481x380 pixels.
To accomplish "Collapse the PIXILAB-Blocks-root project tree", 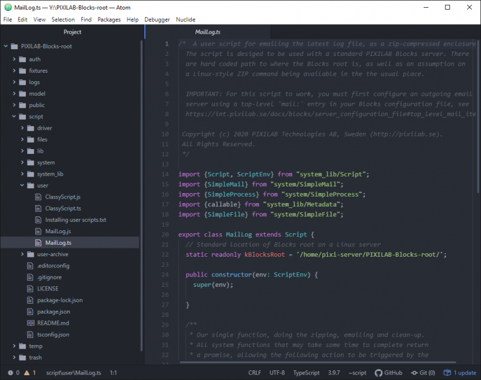I will (x=6, y=46).
